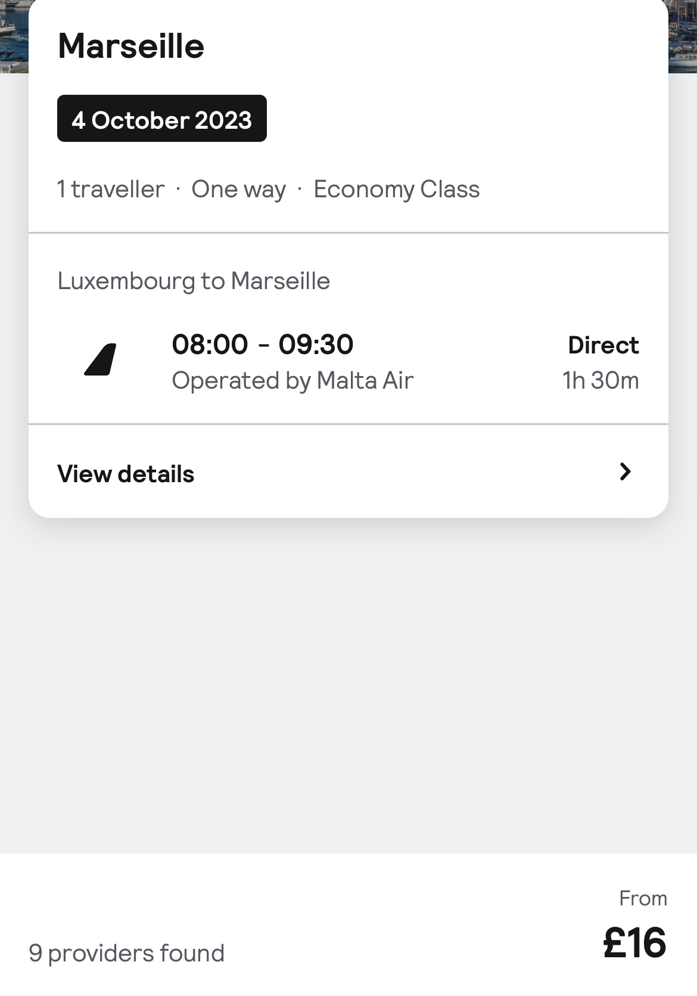Tap the 1 traveller summary text
This screenshot has width=697, height=996.
tap(111, 189)
